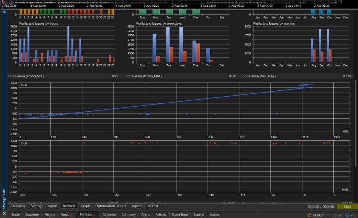Switch to the Company tab
The image size is (358, 218).
point(129,215)
